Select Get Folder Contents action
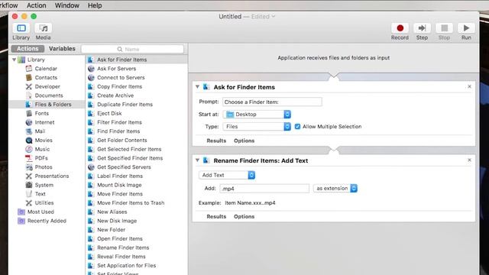The image size is (489, 275). point(137,141)
